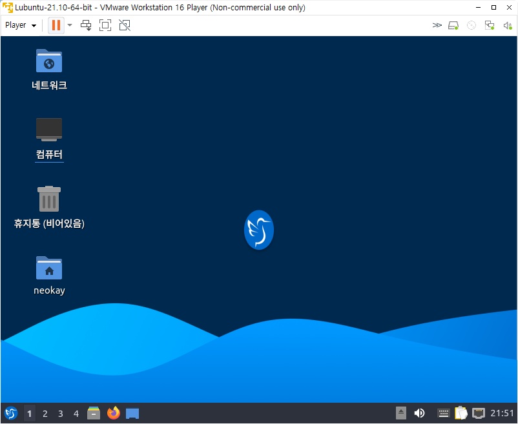Click the network adapter device icon

pyautogui.click(x=490, y=25)
